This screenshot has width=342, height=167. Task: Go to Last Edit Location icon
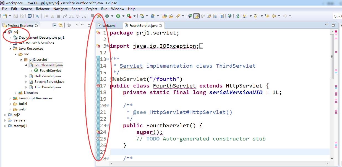click(x=267, y=16)
